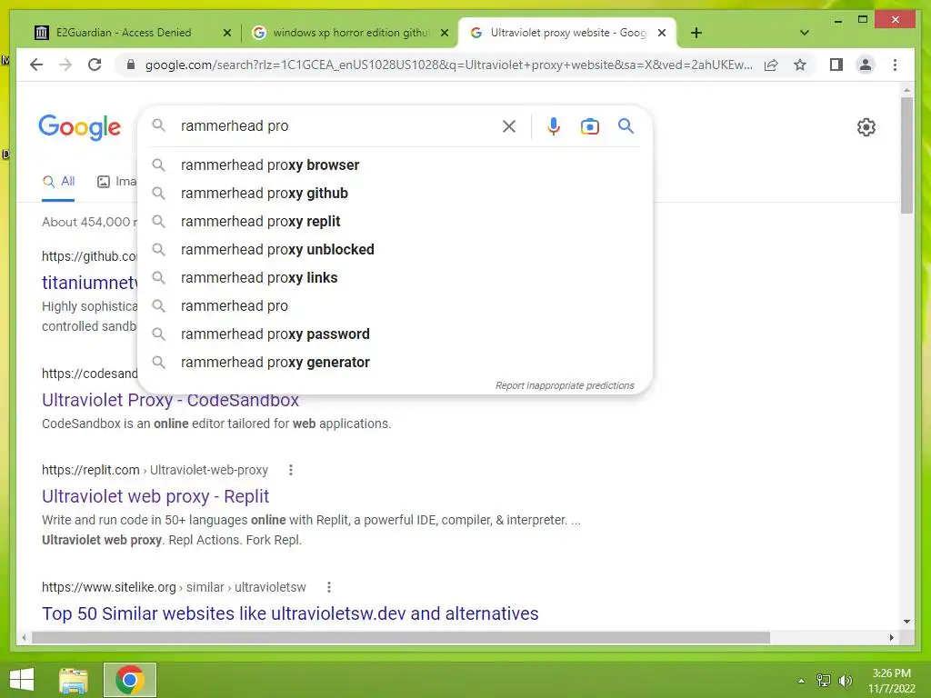Open Top 50 Similar websites result
Image resolution: width=931 pixels, height=698 pixels.
tap(290, 613)
